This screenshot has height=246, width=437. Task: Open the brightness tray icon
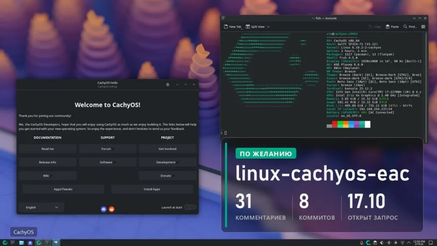(x=396, y=243)
